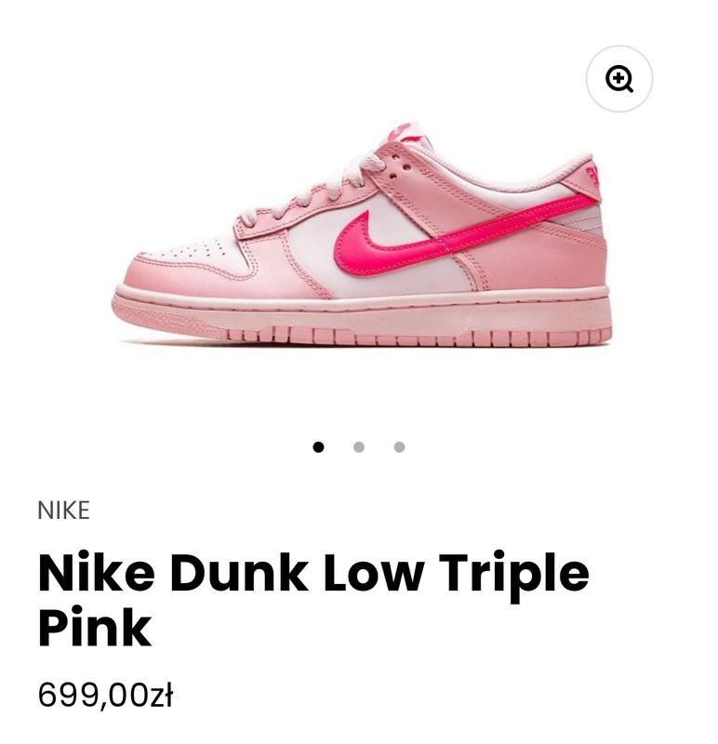Open the NIKE brand link
Screen dimensions: 718x744
coord(63,511)
